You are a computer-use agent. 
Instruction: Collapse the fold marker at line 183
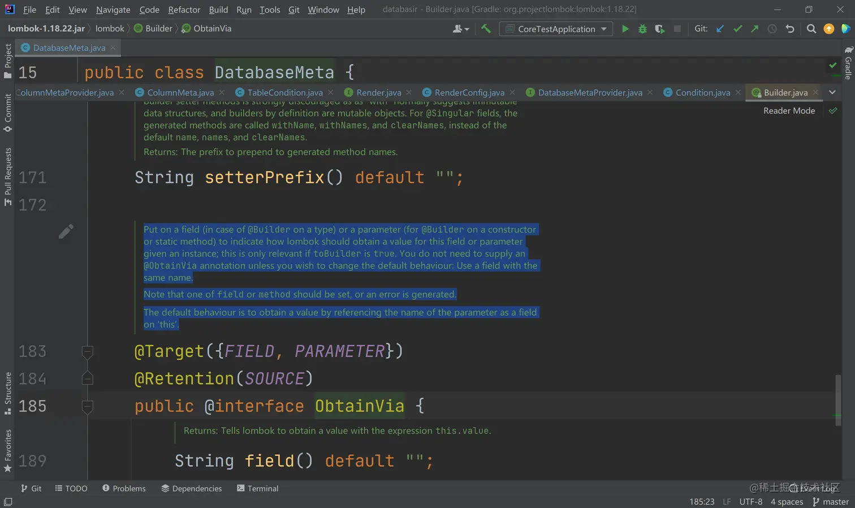(x=87, y=351)
